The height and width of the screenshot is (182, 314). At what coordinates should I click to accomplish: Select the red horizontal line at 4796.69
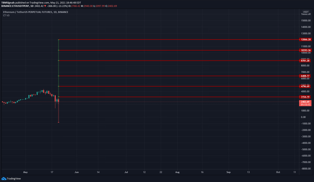(179, 86)
